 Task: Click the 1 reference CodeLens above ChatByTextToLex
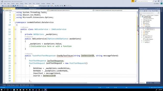(x=29, y=54)
